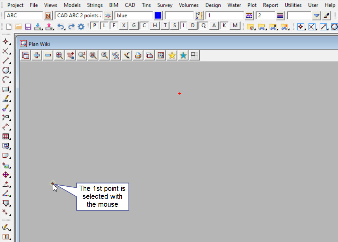Open the CAD table tool in left toolbar
Image resolution: width=338 pixels, height=242 pixels.
pyautogui.click(x=6, y=137)
